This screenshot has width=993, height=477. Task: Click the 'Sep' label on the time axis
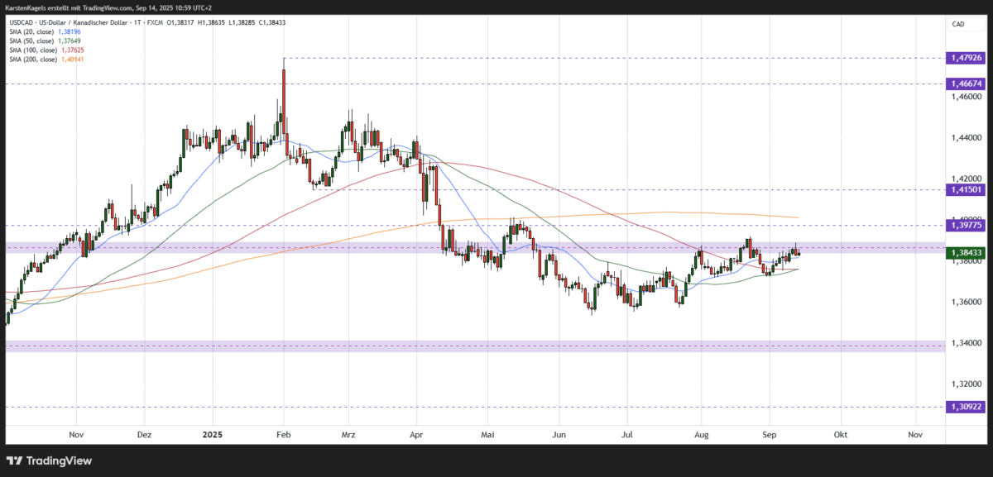tap(770, 434)
